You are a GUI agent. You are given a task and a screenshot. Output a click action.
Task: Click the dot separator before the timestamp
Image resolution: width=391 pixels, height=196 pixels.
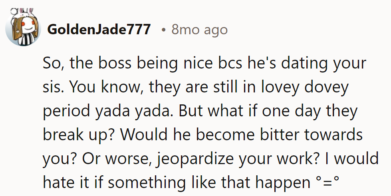coord(164,30)
